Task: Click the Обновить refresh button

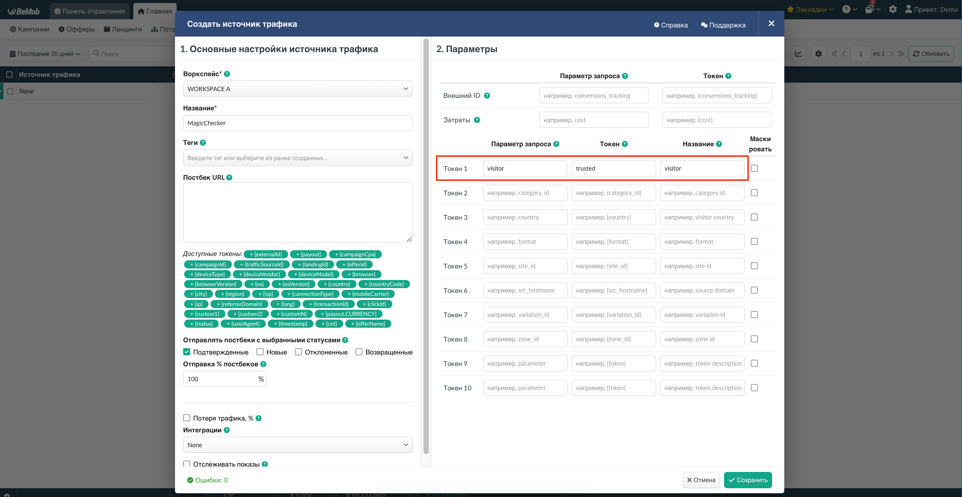Action: point(931,54)
